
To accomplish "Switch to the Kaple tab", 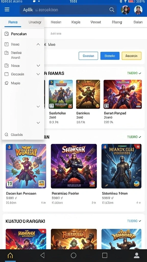I will pos(76,22).
